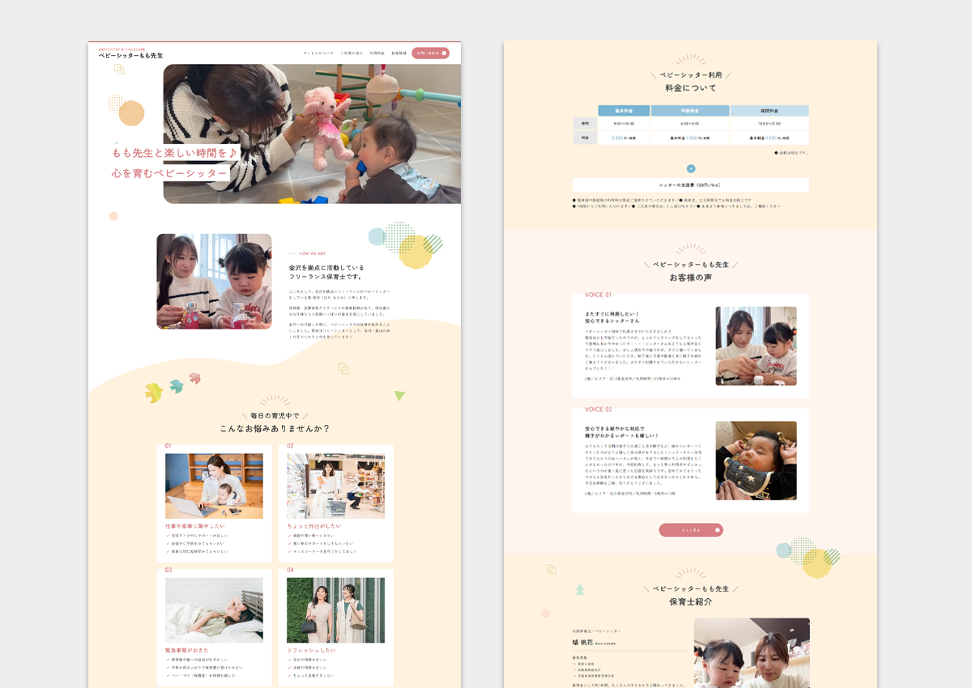Click the blue plus circle icon under pricing table
This screenshot has width=972, height=688.
click(x=691, y=168)
